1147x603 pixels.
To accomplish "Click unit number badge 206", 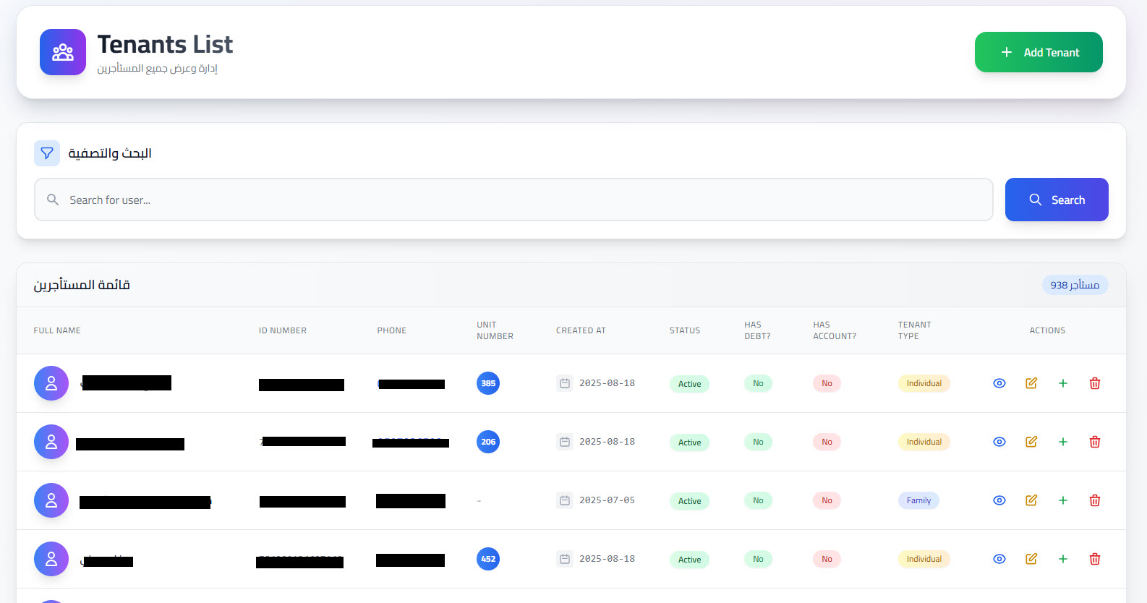I will click(x=488, y=442).
